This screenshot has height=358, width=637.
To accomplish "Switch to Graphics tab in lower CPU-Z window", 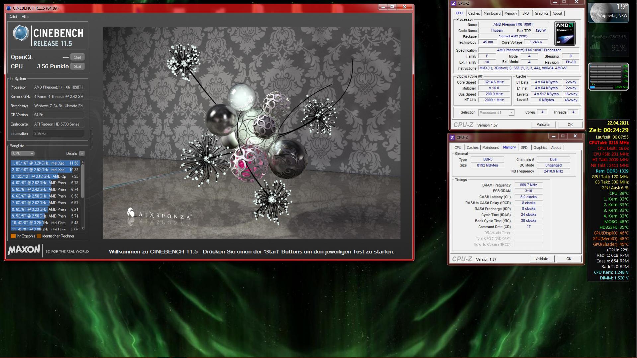I will pos(540,148).
